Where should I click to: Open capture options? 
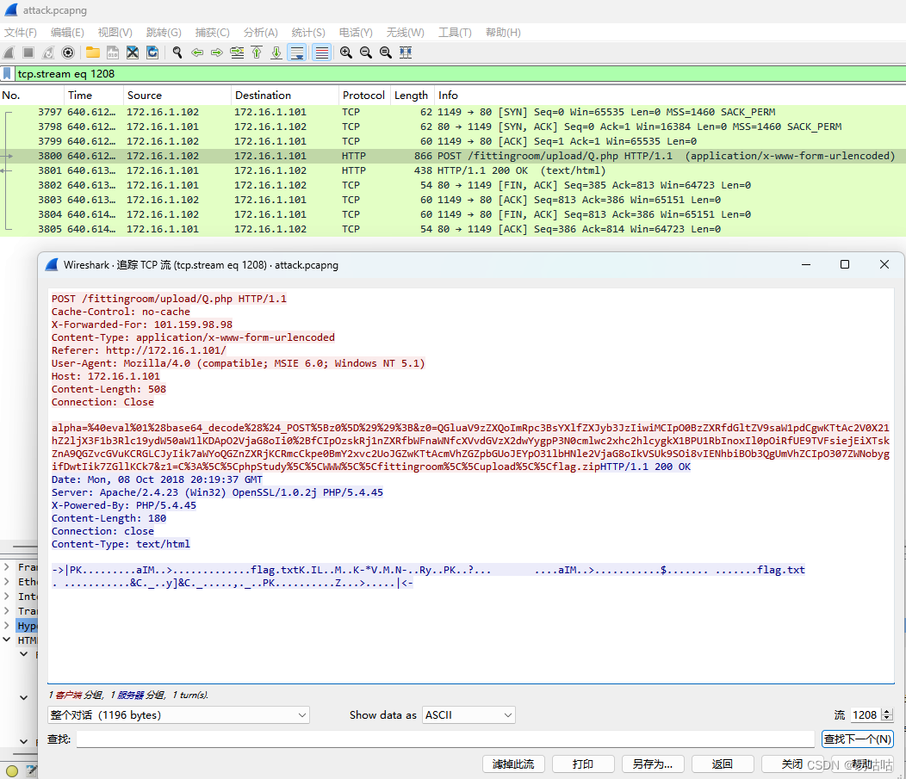(67, 52)
